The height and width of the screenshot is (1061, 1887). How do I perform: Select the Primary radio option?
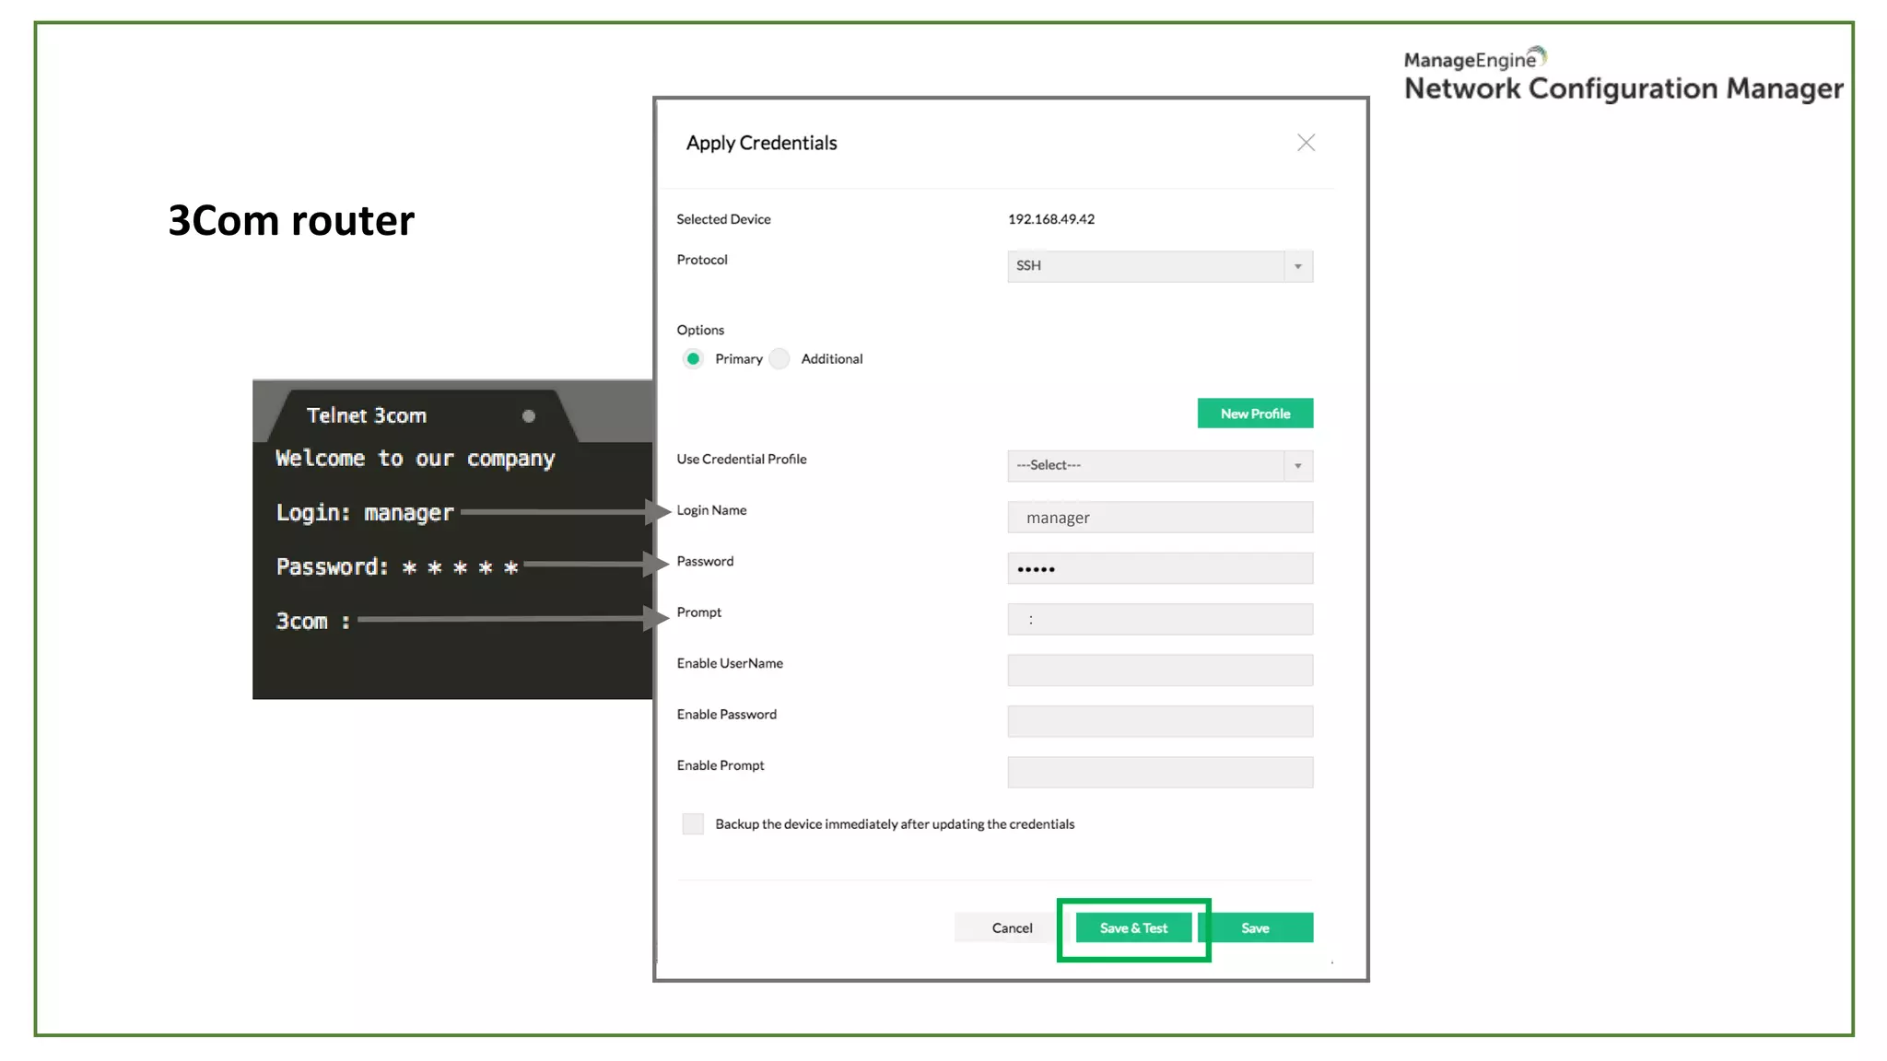tap(693, 358)
